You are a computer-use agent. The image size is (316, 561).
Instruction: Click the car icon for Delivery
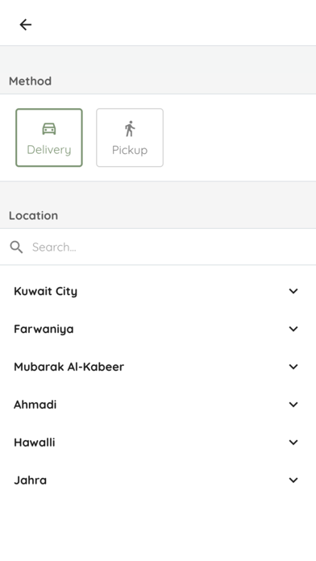[49, 129]
